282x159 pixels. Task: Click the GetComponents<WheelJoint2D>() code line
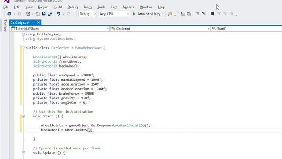[x=96, y=125]
